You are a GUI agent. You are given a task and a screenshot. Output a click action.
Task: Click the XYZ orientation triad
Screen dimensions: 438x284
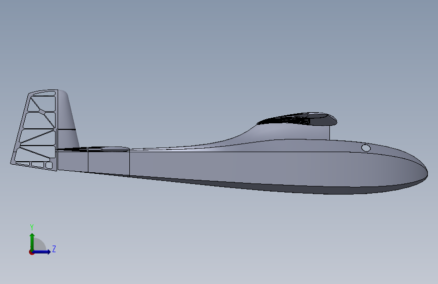[x=42, y=240]
